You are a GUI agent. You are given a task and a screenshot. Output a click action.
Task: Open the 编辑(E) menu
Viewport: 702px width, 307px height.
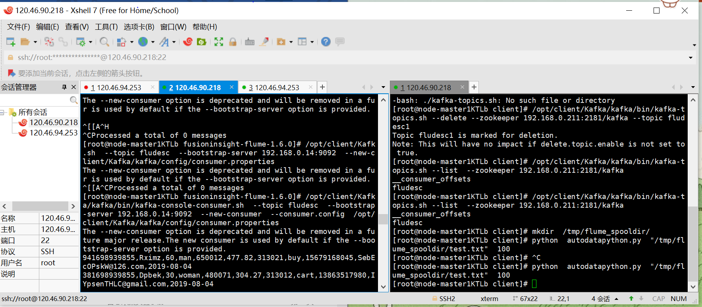pyautogui.click(x=48, y=27)
